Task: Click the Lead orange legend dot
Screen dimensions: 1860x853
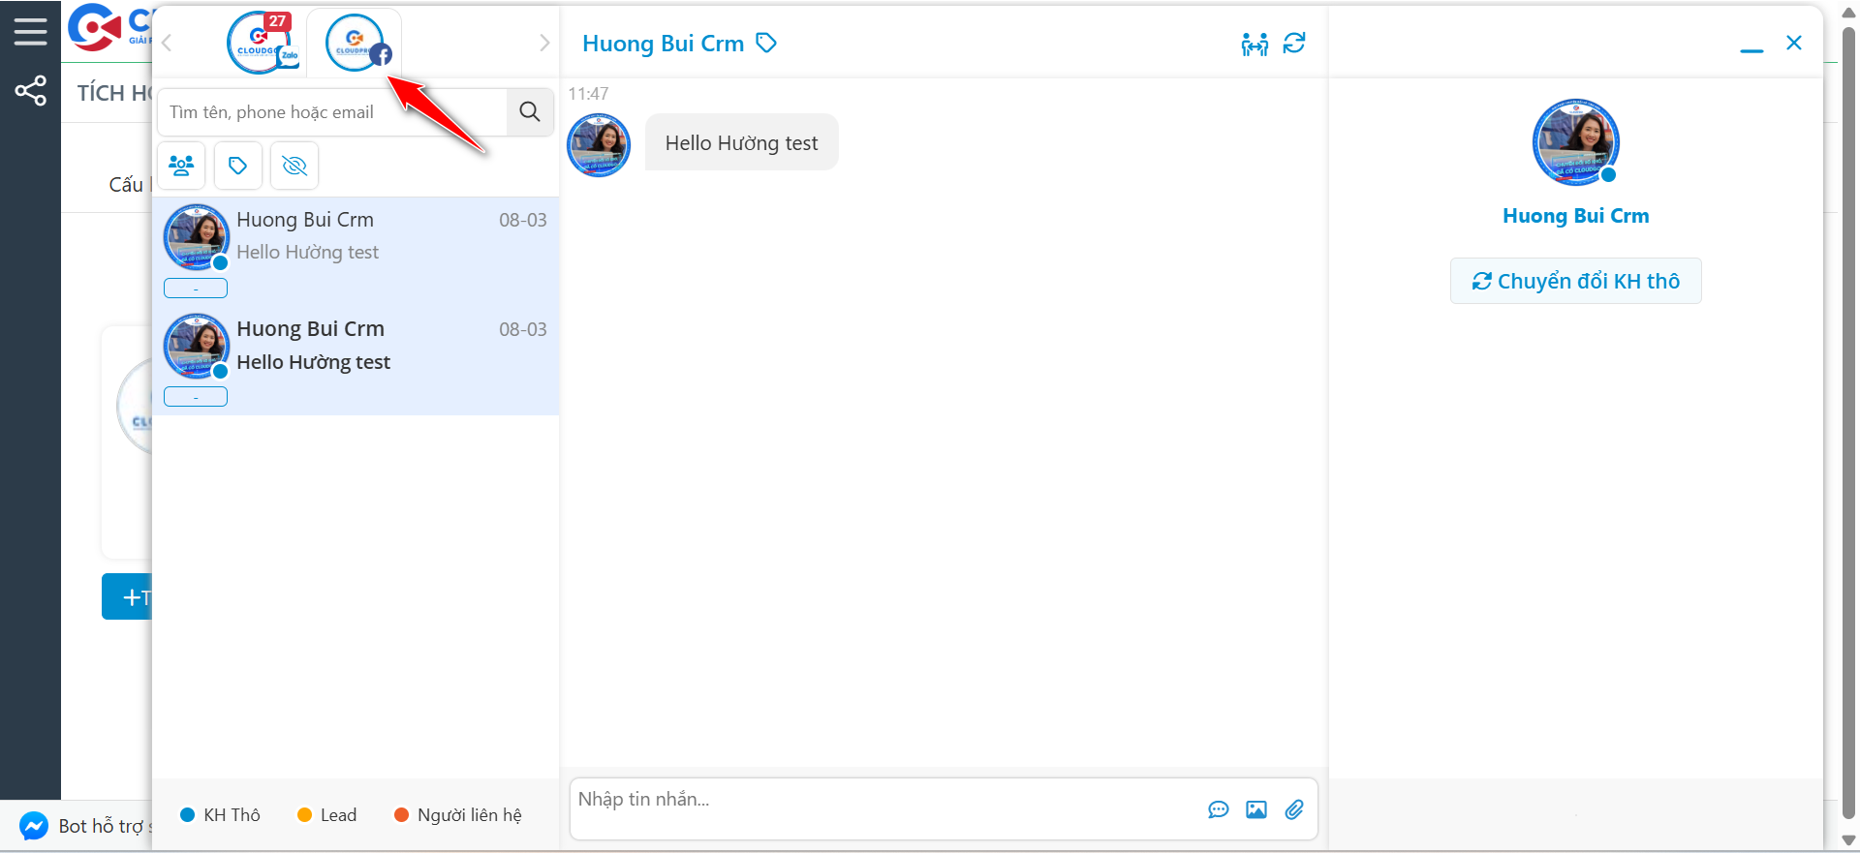Action: pyautogui.click(x=304, y=815)
